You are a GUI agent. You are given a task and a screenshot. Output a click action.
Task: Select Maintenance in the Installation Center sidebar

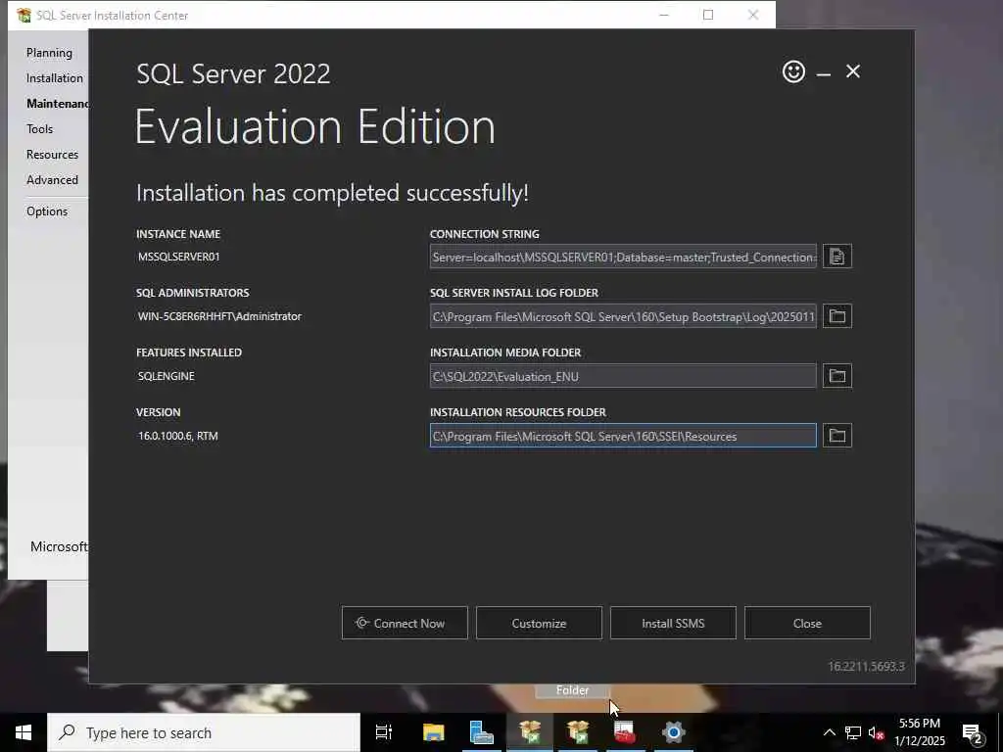(57, 104)
